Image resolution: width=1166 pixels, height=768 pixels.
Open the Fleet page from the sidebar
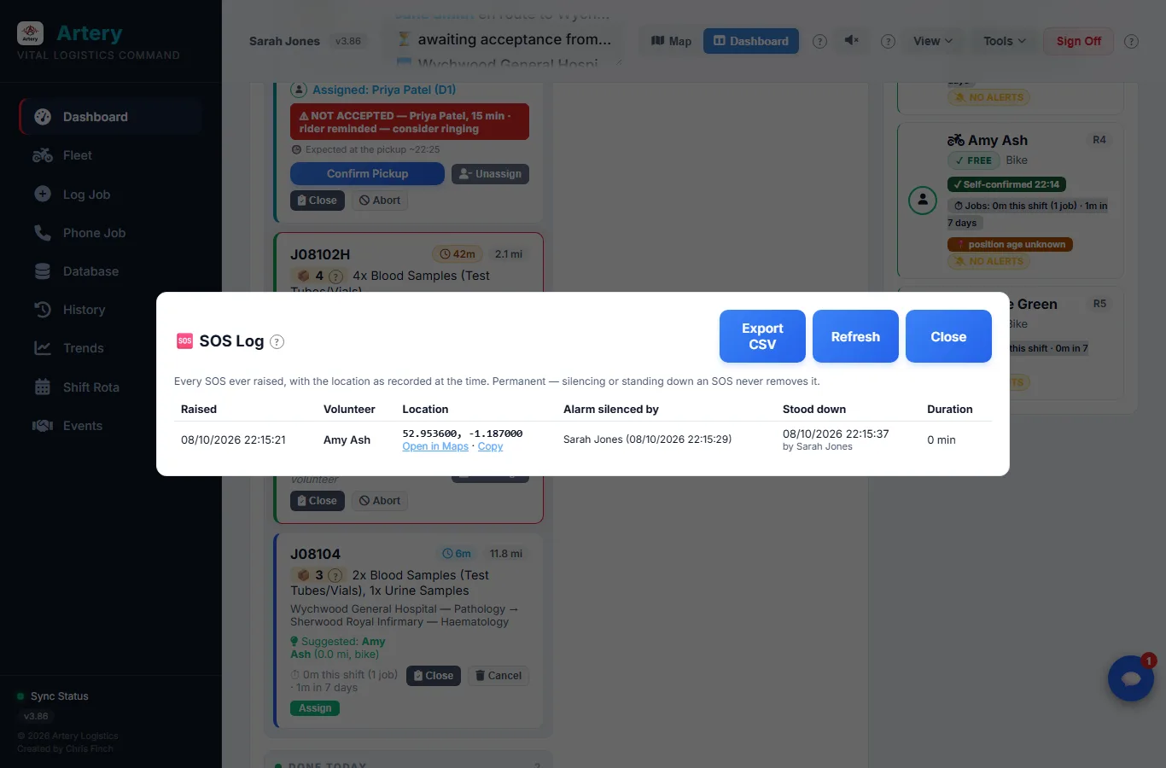(x=110, y=155)
